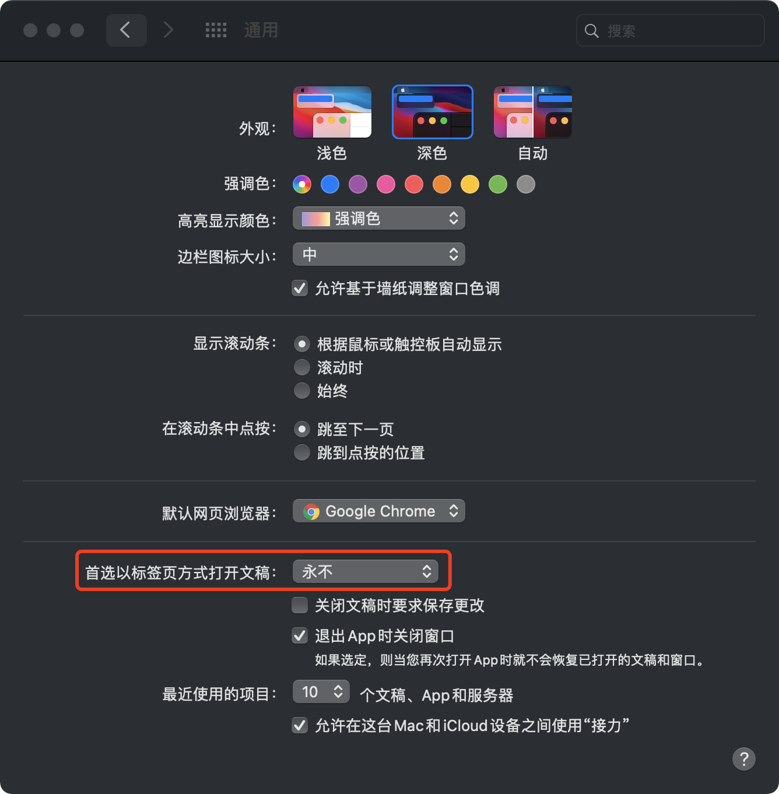Show all preferences grid icon
The width and height of the screenshot is (779, 794).
click(216, 30)
